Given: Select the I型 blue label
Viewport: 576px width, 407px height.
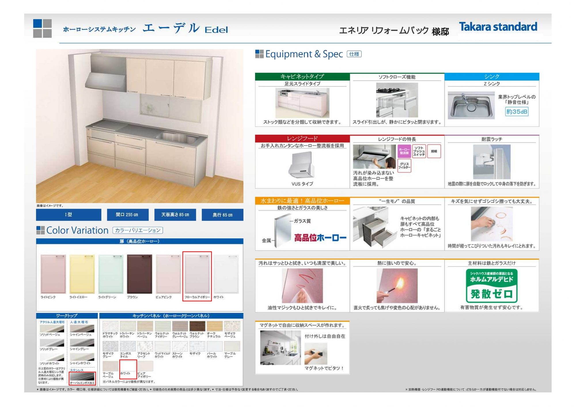Looking at the screenshot, I should 69,215.
